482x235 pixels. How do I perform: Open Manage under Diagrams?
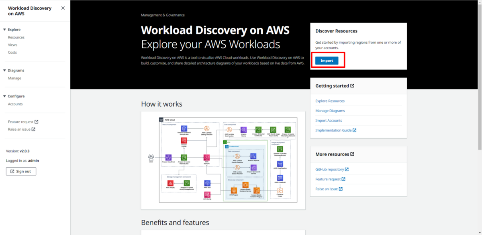[14, 78]
